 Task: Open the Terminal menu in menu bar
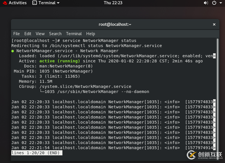(x=74, y=33)
